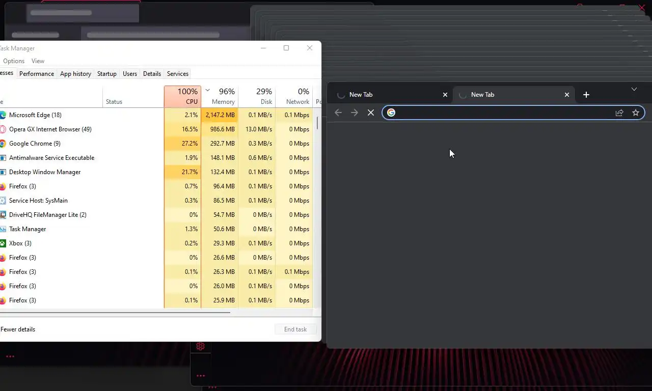Select the Opera GX Internet Browser icon
Viewport: 652px width, 391px height.
tap(3, 129)
